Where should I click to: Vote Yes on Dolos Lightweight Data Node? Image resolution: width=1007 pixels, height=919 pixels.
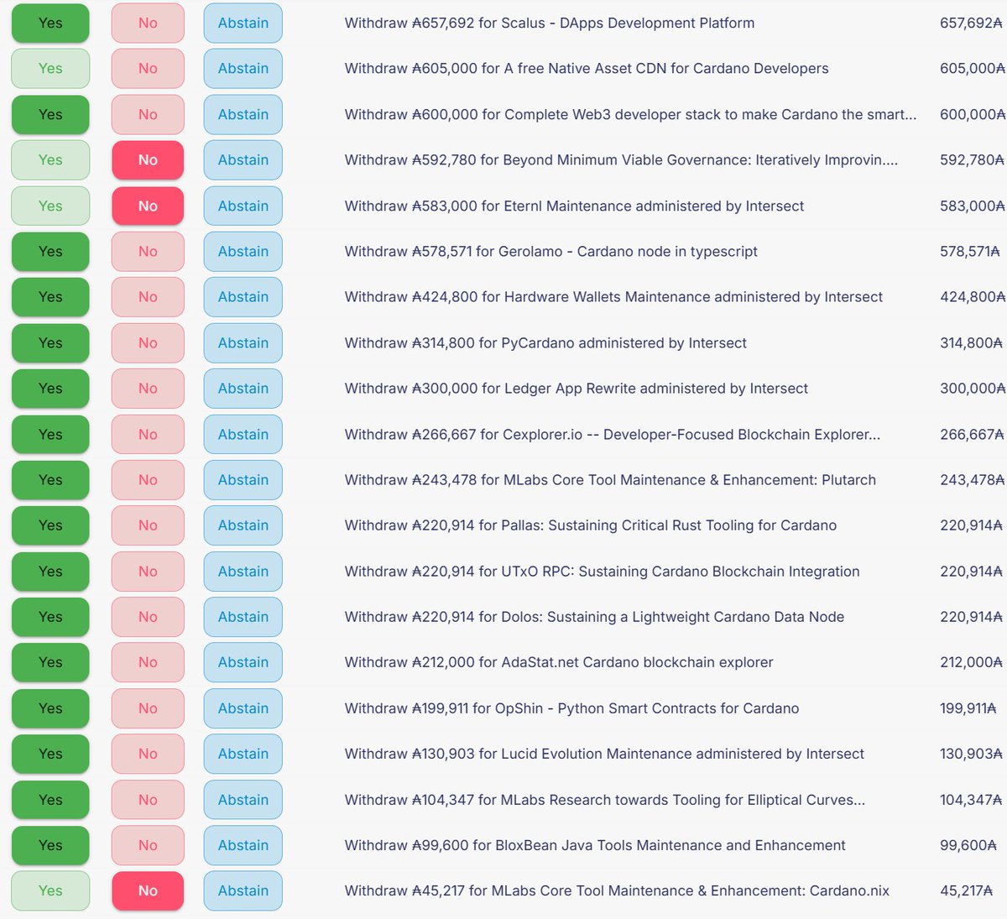click(x=50, y=617)
